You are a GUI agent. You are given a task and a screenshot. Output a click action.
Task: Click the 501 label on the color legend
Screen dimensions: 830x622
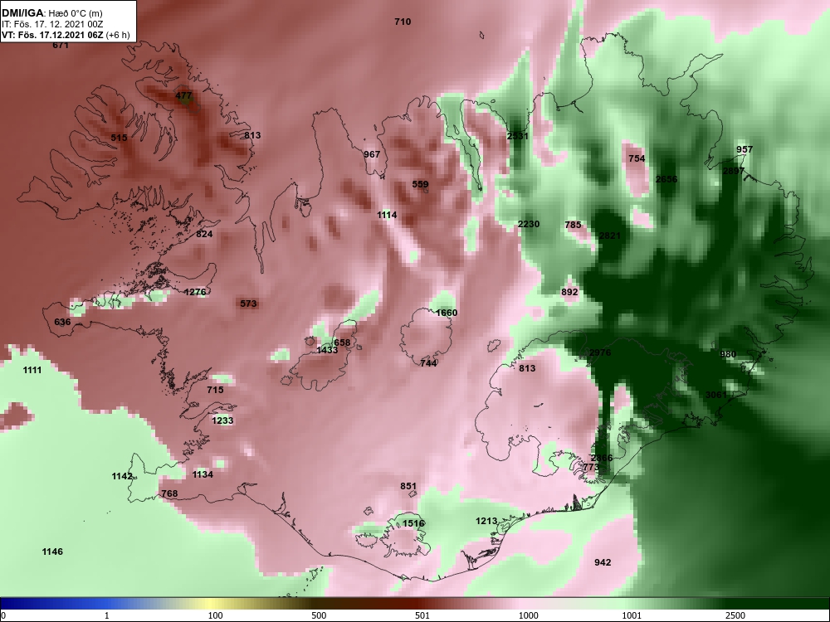coord(422,615)
